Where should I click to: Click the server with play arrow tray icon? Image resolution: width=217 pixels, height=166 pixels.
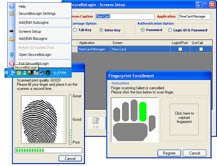[36, 73]
